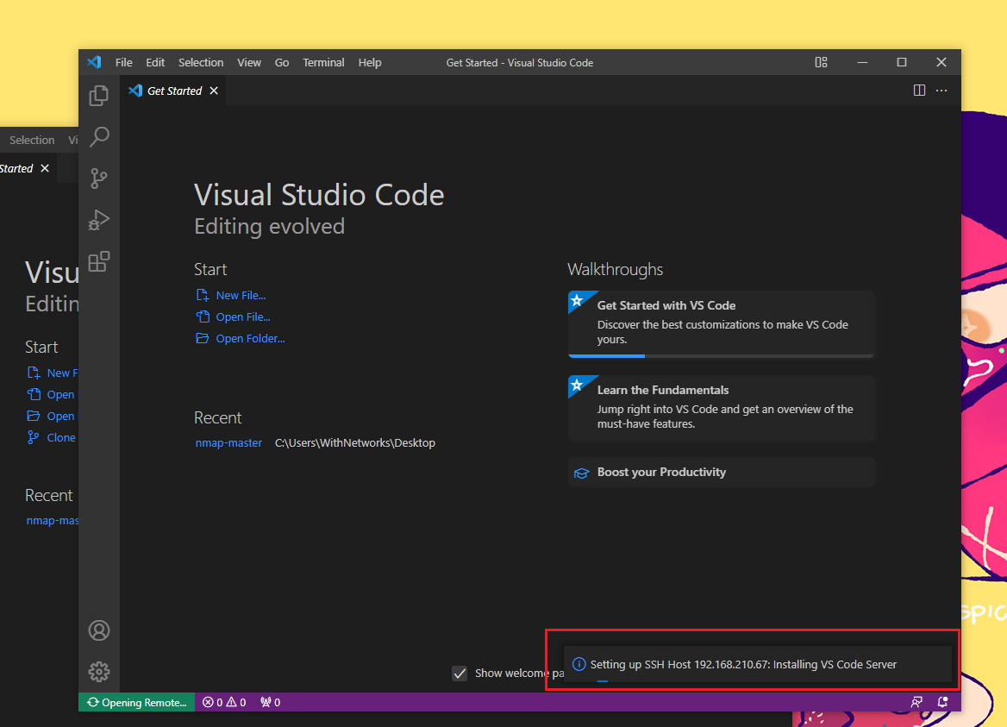
Task: Click the Opening Remote status indicator
Action: point(137,702)
